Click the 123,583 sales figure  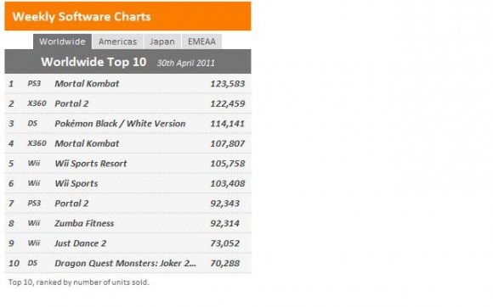click(x=227, y=84)
